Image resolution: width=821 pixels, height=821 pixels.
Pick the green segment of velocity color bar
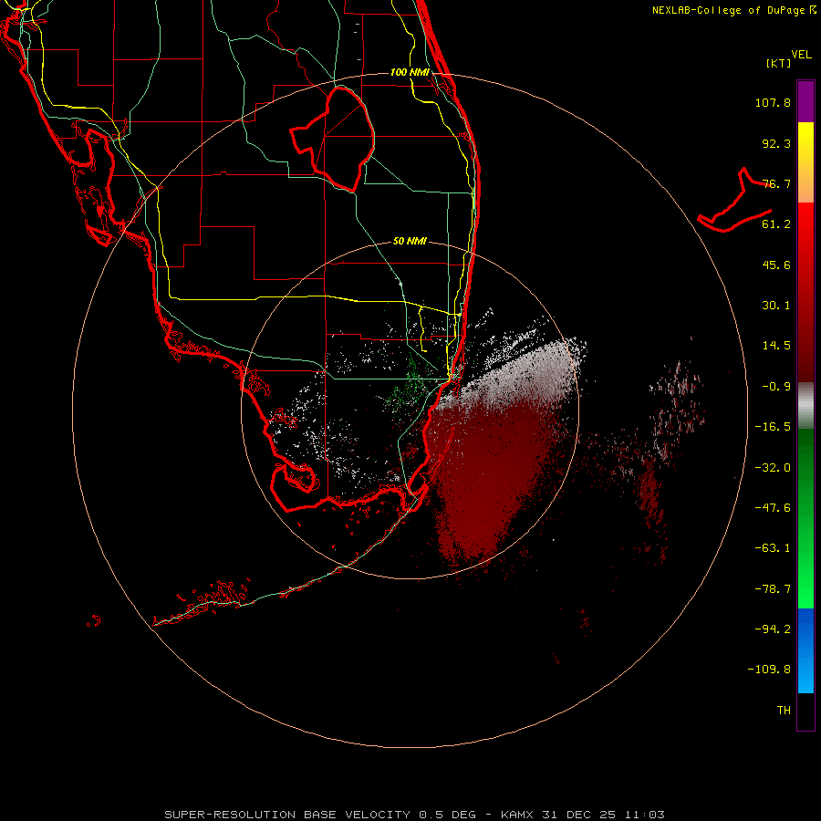(805, 518)
